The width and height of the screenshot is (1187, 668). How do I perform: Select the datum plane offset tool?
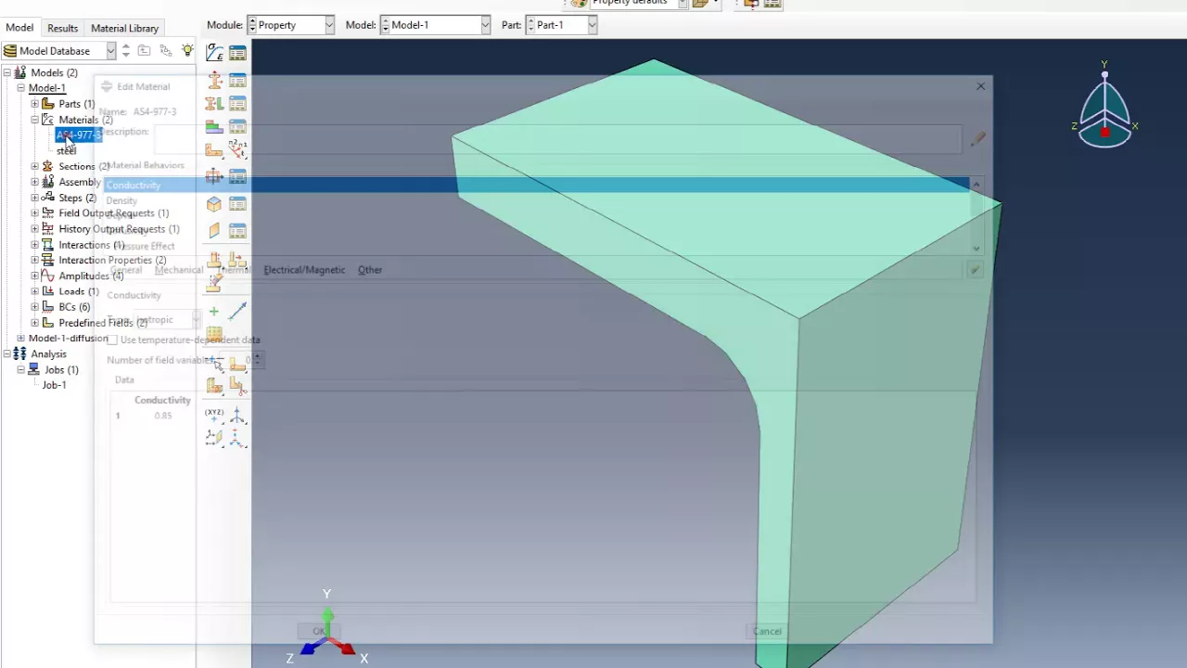pos(214,438)
